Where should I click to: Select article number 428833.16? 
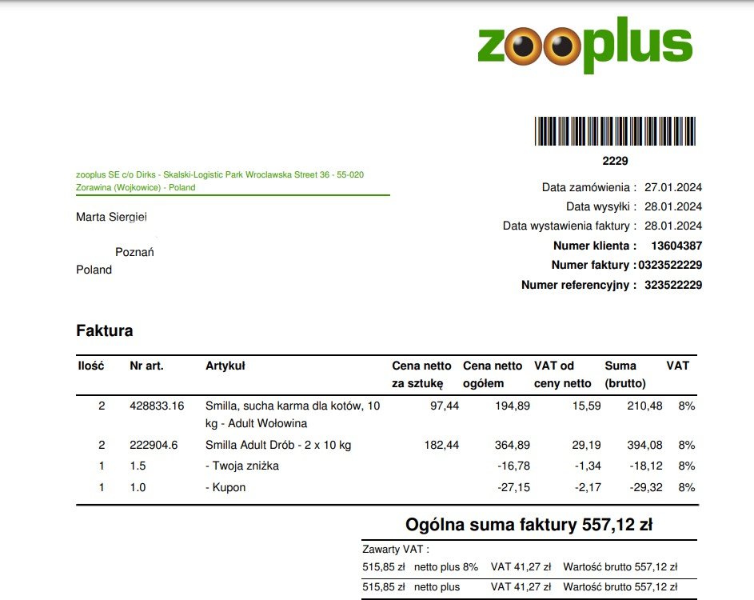coord(157,406)
